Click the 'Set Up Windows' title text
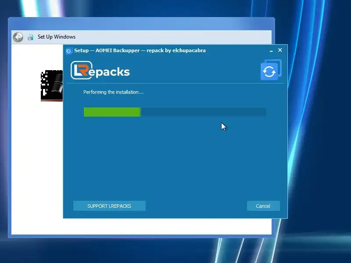 coord(57,37)
